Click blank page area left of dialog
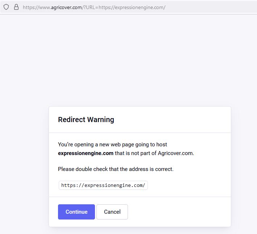Viewport: 257px width, 234px height. pyautogui.click(x=24, y=163)
